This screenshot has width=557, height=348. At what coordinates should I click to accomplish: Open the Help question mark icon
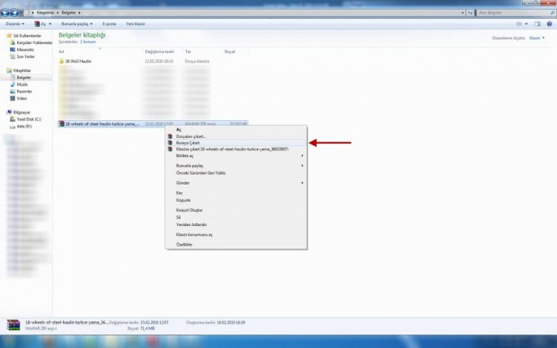point(549,23)
